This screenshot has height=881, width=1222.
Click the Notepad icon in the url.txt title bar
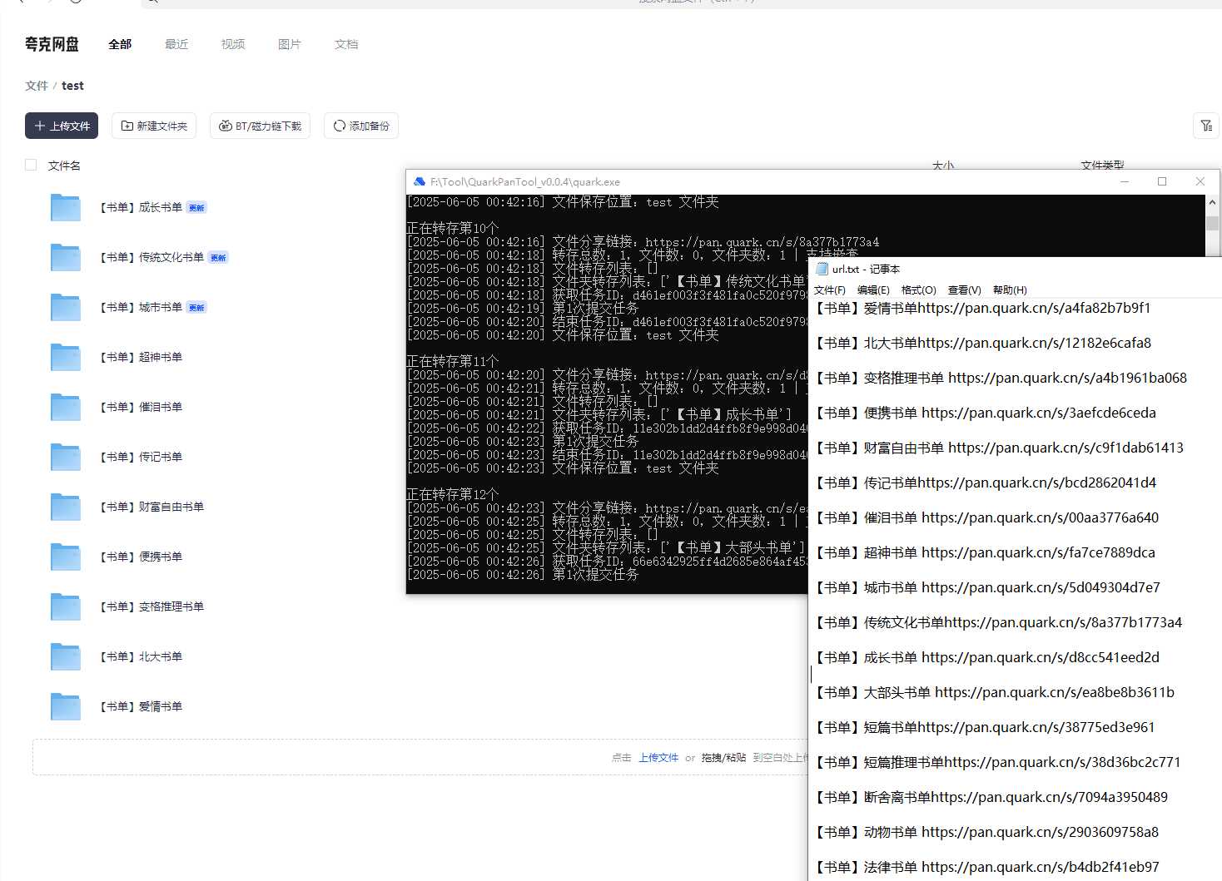(822, 269)
